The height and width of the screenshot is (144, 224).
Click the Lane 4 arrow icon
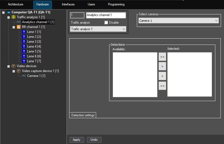point(24,46)
